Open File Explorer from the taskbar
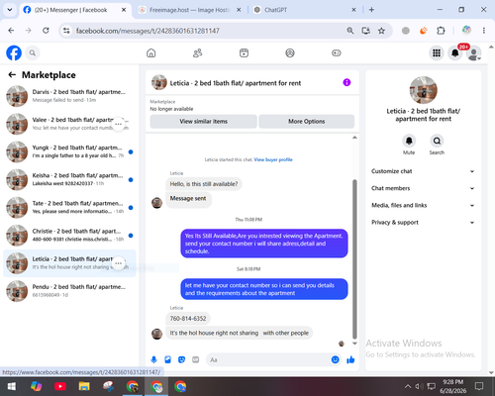Viewport: 495px width, 396px height. 84,386
